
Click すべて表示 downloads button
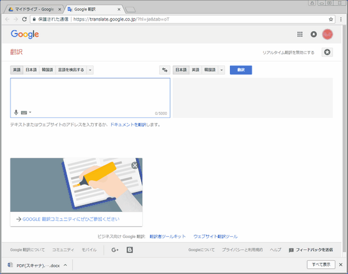(x=321, y=265)
